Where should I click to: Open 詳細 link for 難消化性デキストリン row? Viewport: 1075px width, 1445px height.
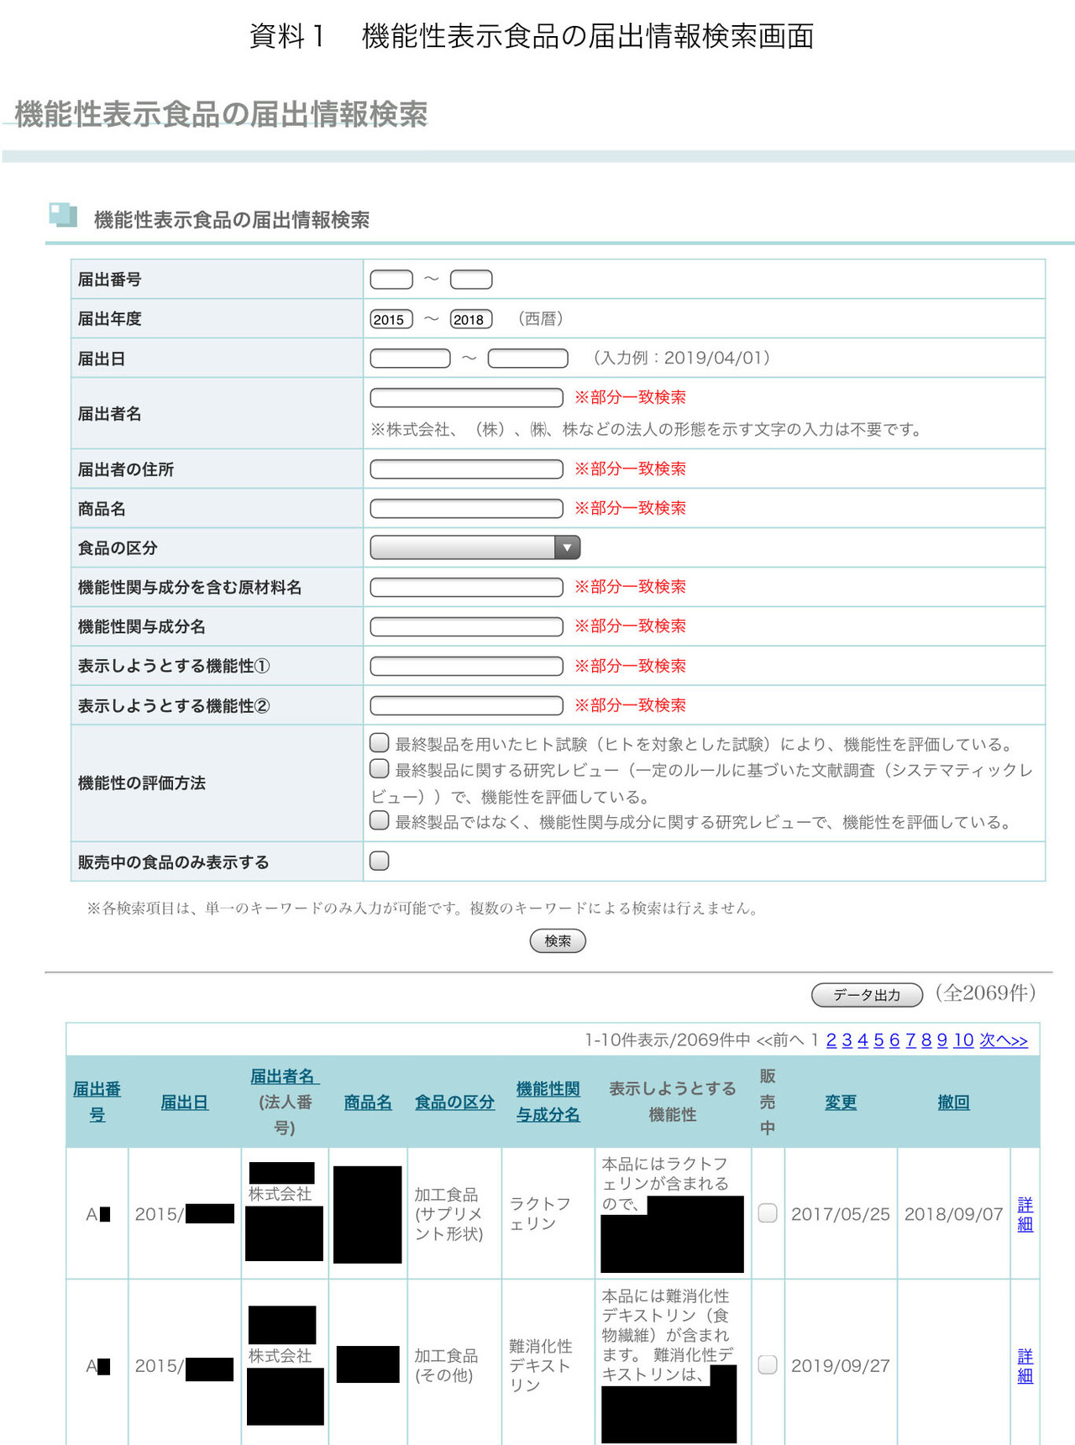1025,1365
